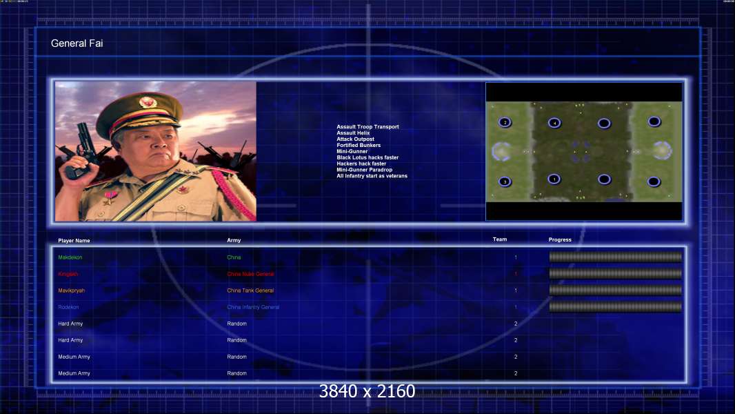The image size is (735, 414).
Task: Click the progress bar in the China Infantry General row
Action: (x=616, y=307)
